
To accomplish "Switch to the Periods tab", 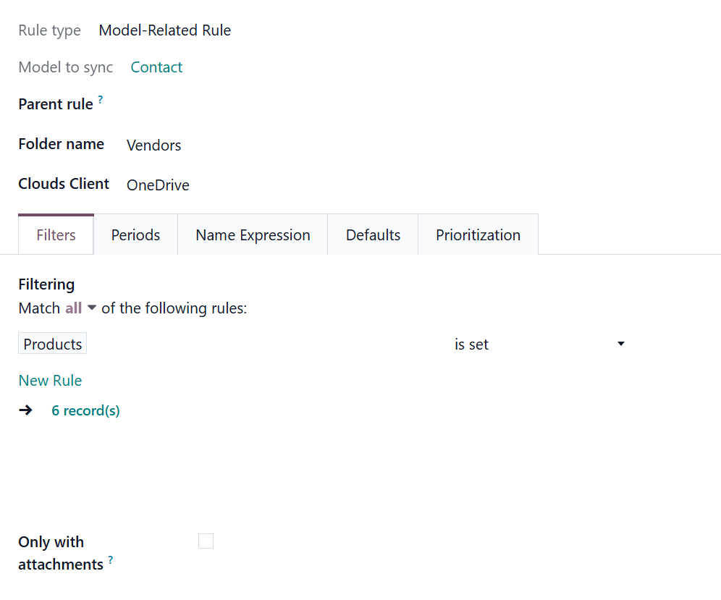I will [x=135, y=235].
